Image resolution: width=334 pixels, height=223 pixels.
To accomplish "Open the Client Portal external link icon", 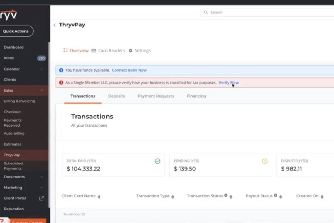I will pos(41,198).
